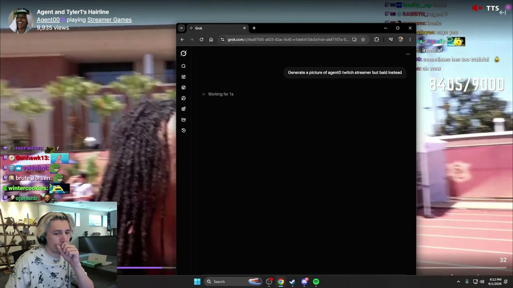Click chat message from wintercookies
Screen dimensions: 513x288
click(x=36, y=188)
